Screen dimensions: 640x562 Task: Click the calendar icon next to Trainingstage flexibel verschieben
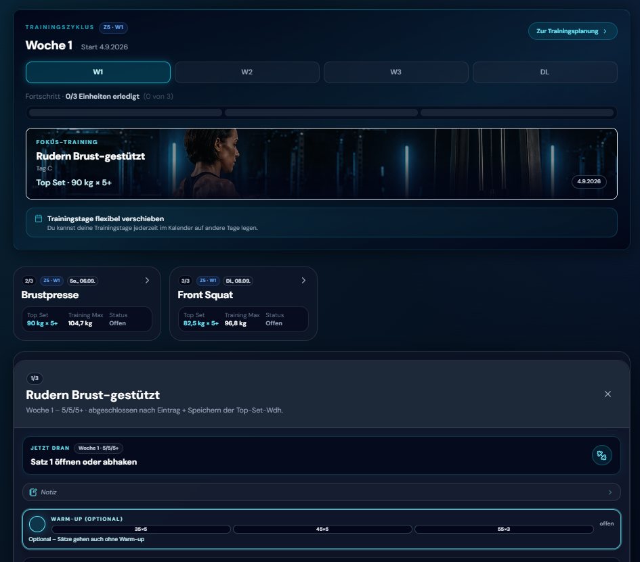tap(39, 219)
